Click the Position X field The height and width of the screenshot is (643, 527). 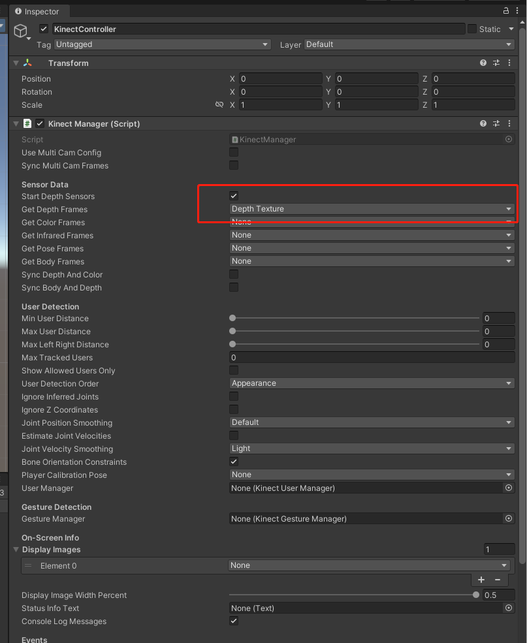click(x=281, y=79)
